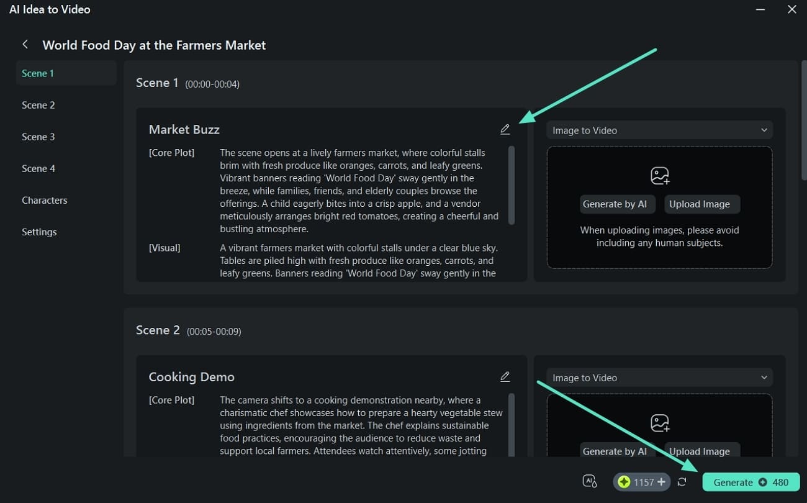Click the add image icon in Scene 2
807x503 pixels.
(x=660, y=424)
